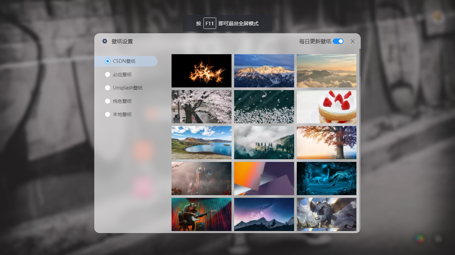Select the misty robot scene wallpaper
Screen dimensions: 455x255
[202, 179]
